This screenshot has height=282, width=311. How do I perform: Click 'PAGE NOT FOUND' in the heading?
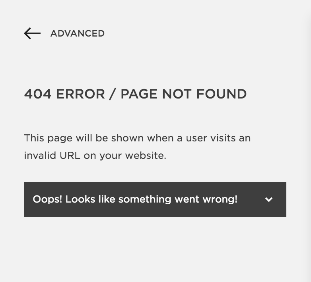[x=184, y=94]
